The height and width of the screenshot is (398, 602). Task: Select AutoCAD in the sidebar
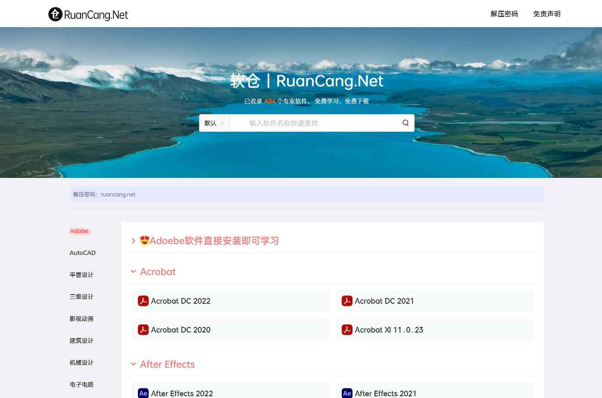(x=83, y=253)
